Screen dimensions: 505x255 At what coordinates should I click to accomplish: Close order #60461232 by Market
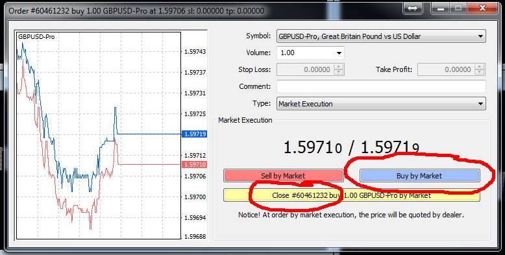(352, 195)
